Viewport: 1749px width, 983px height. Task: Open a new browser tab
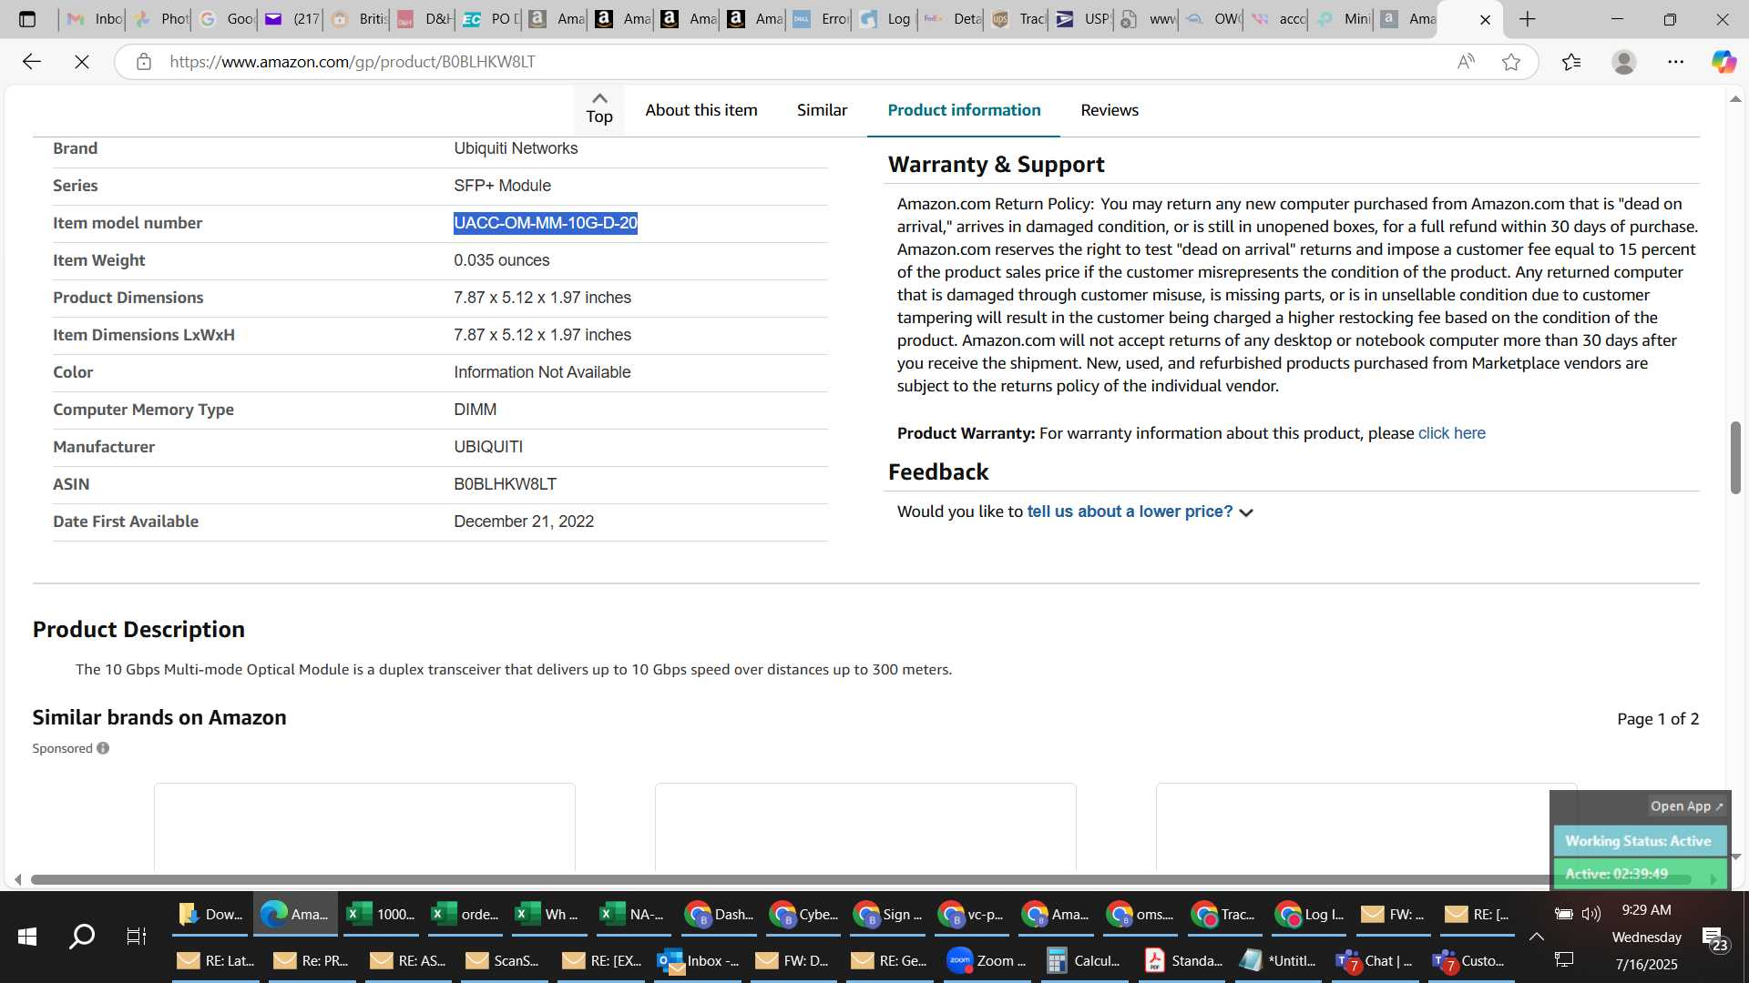[1528, 19]
